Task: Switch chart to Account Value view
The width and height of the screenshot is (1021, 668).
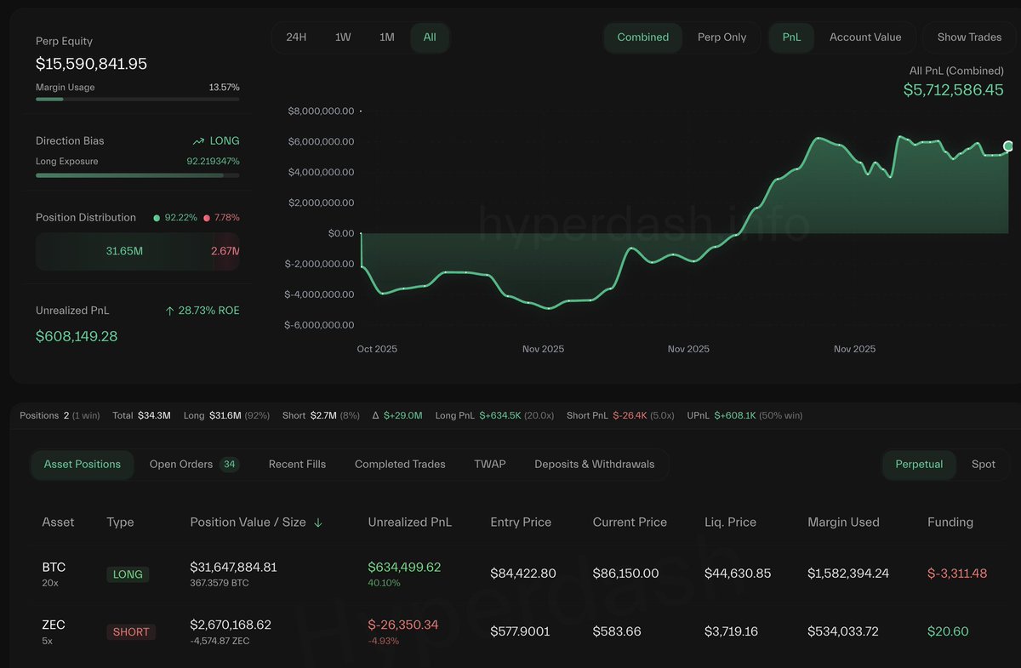Action: click(864, 37)
